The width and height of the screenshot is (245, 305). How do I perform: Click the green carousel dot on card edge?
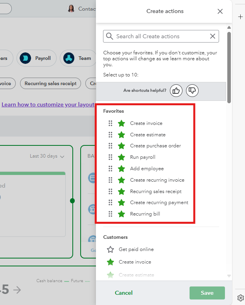coord(72,201)
